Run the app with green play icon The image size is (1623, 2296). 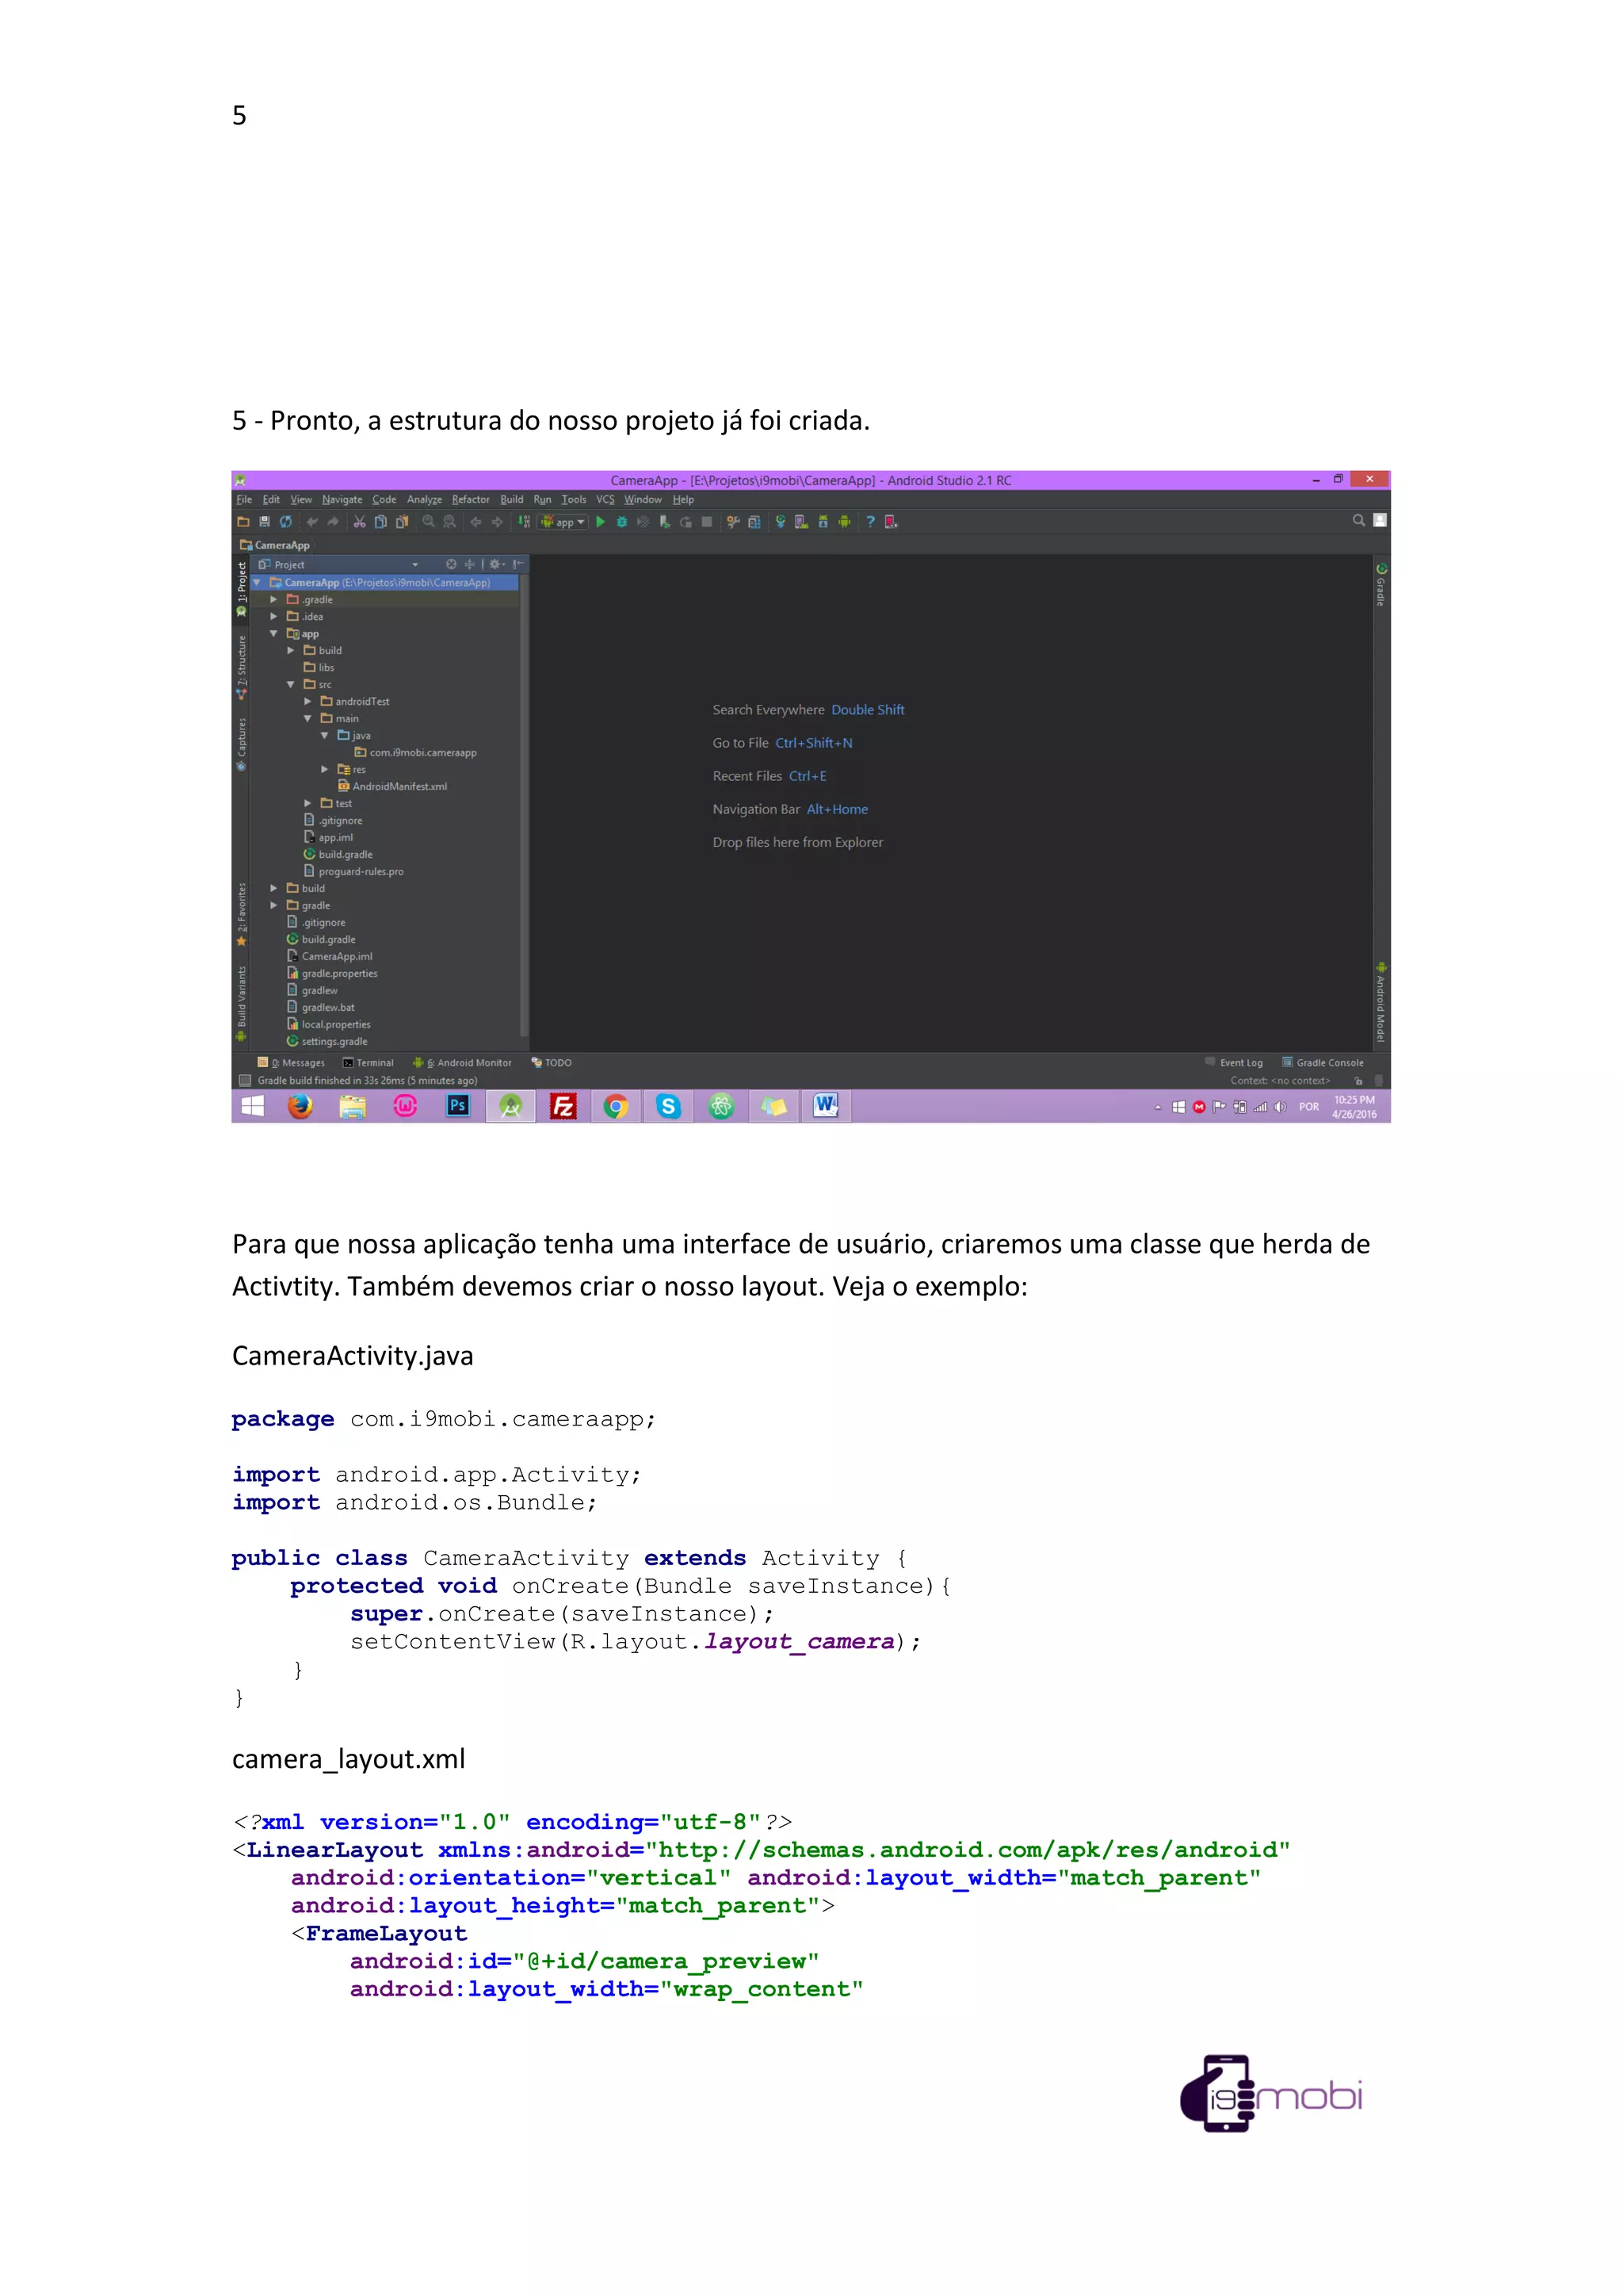(601, 521)
